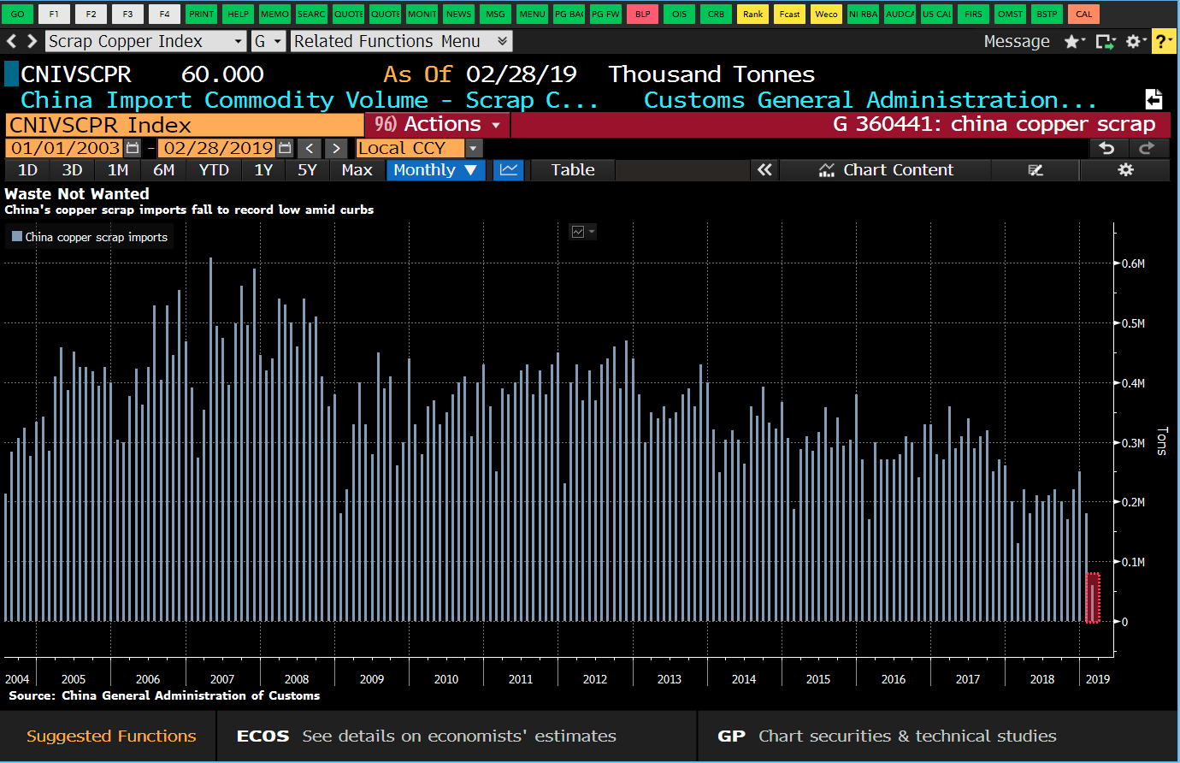1180x763 pixels.
Task: Select the YTD range tab
Action: pyautogui.click(x=214, y=170)
